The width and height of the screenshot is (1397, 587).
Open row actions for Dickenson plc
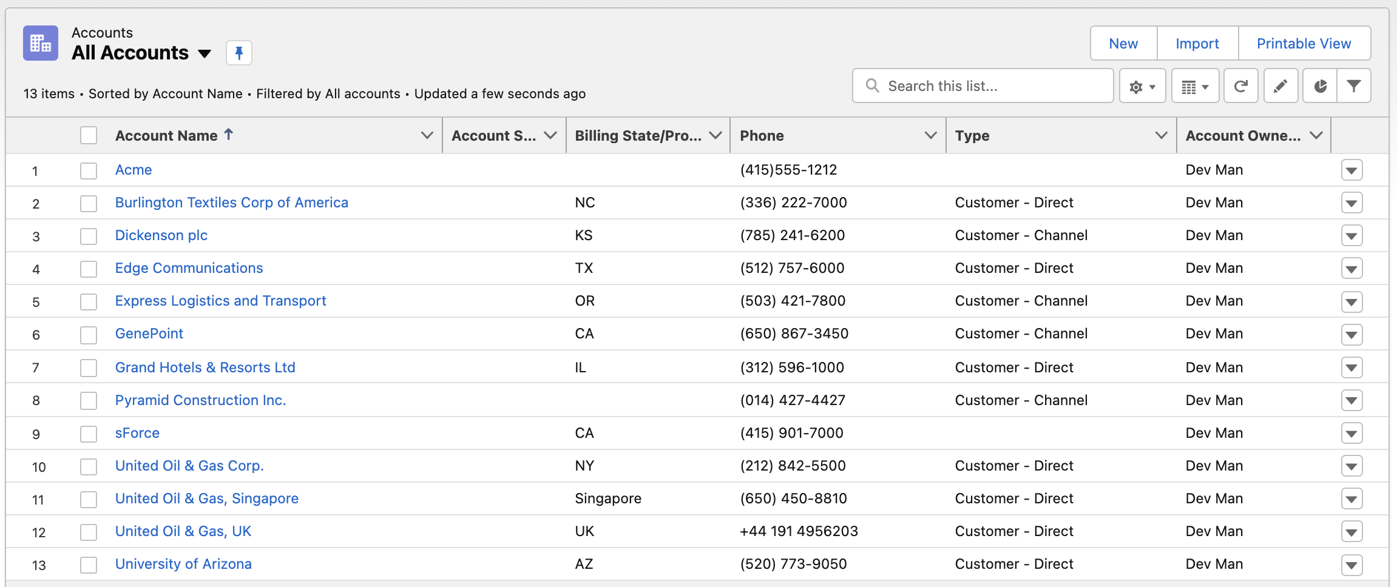[1351, 236]
